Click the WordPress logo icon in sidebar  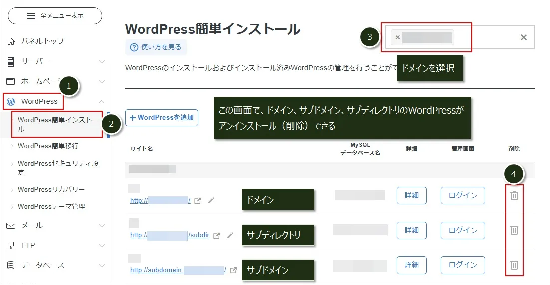coord(11,102)
